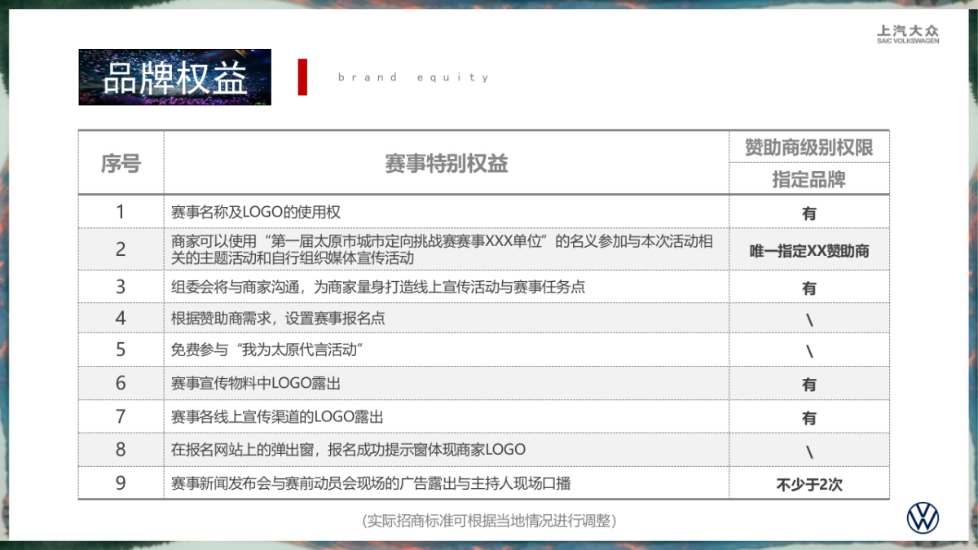Click the 免费参与"我为太原代言活动" cell
The height and width of the screenshot is (550, 978).
point(267,350)
